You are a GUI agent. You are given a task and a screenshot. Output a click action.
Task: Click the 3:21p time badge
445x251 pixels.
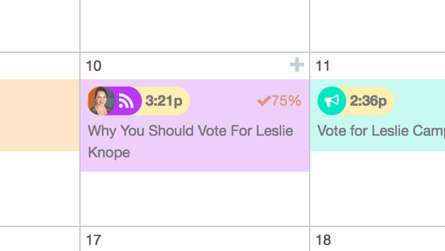(164, 101)
